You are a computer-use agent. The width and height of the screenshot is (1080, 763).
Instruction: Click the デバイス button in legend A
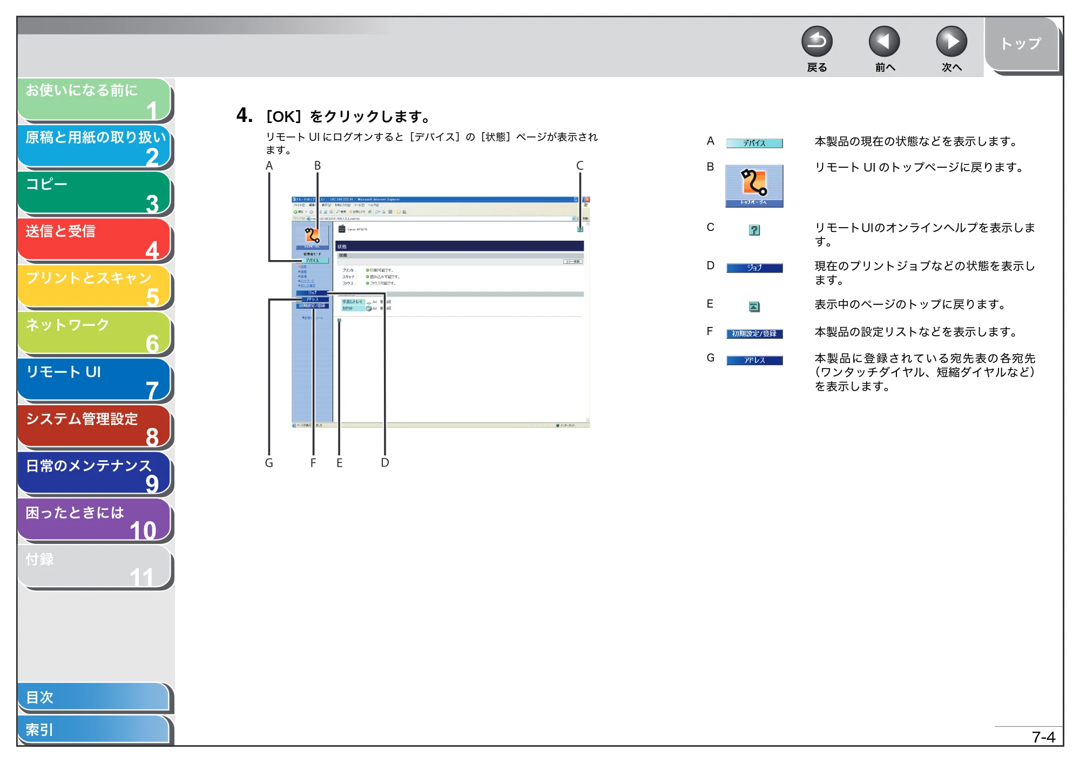click(x=754, y=143)
